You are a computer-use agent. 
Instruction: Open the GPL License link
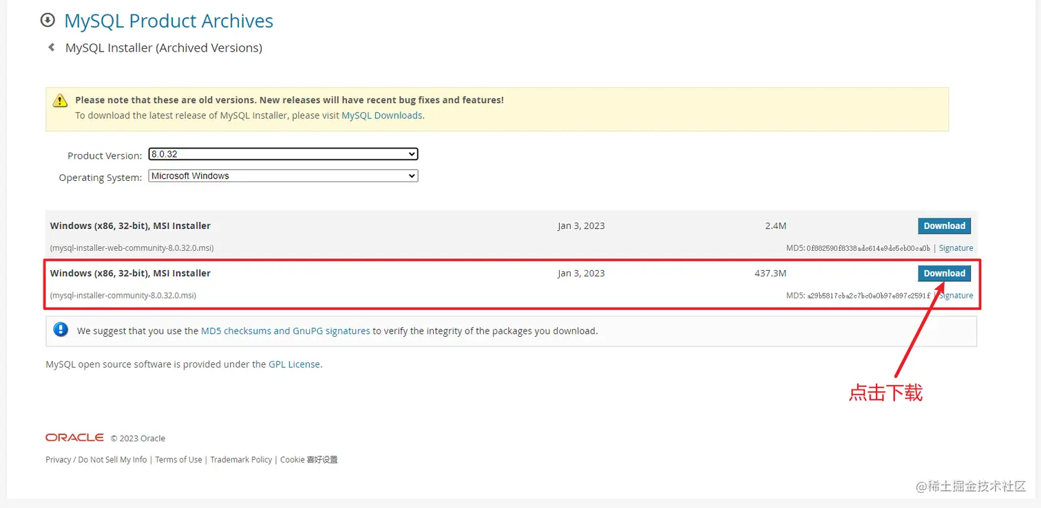click(294, 364)
